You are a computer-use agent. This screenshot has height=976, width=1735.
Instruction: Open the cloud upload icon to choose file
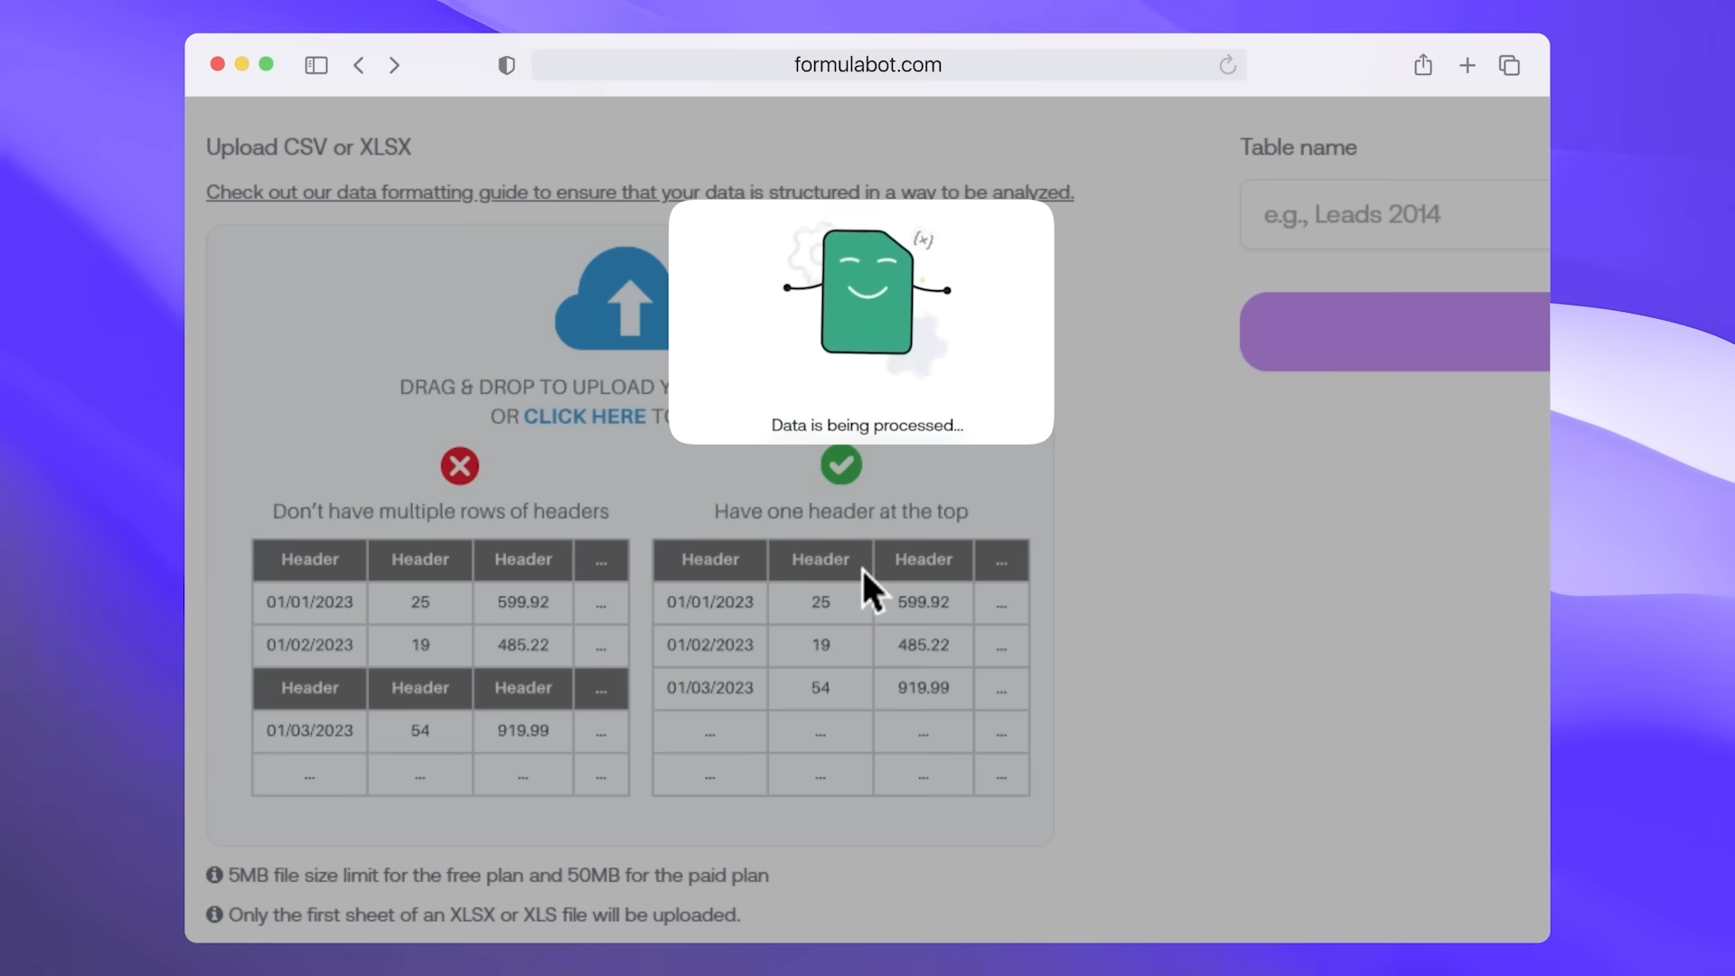click(x=614, y=298)
